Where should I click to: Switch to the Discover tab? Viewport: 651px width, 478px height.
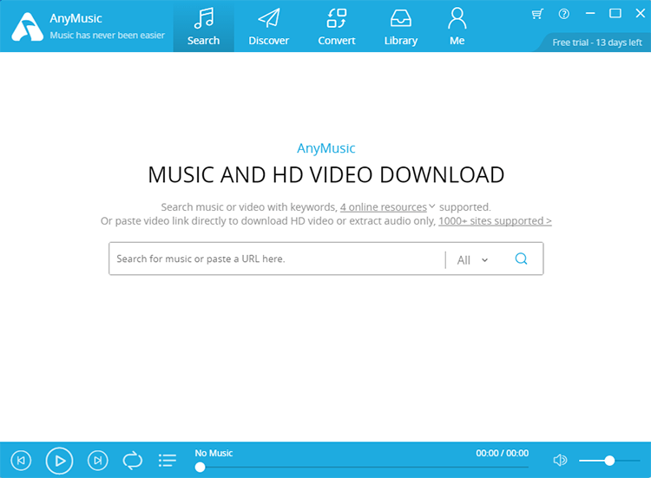click(268, 26)
